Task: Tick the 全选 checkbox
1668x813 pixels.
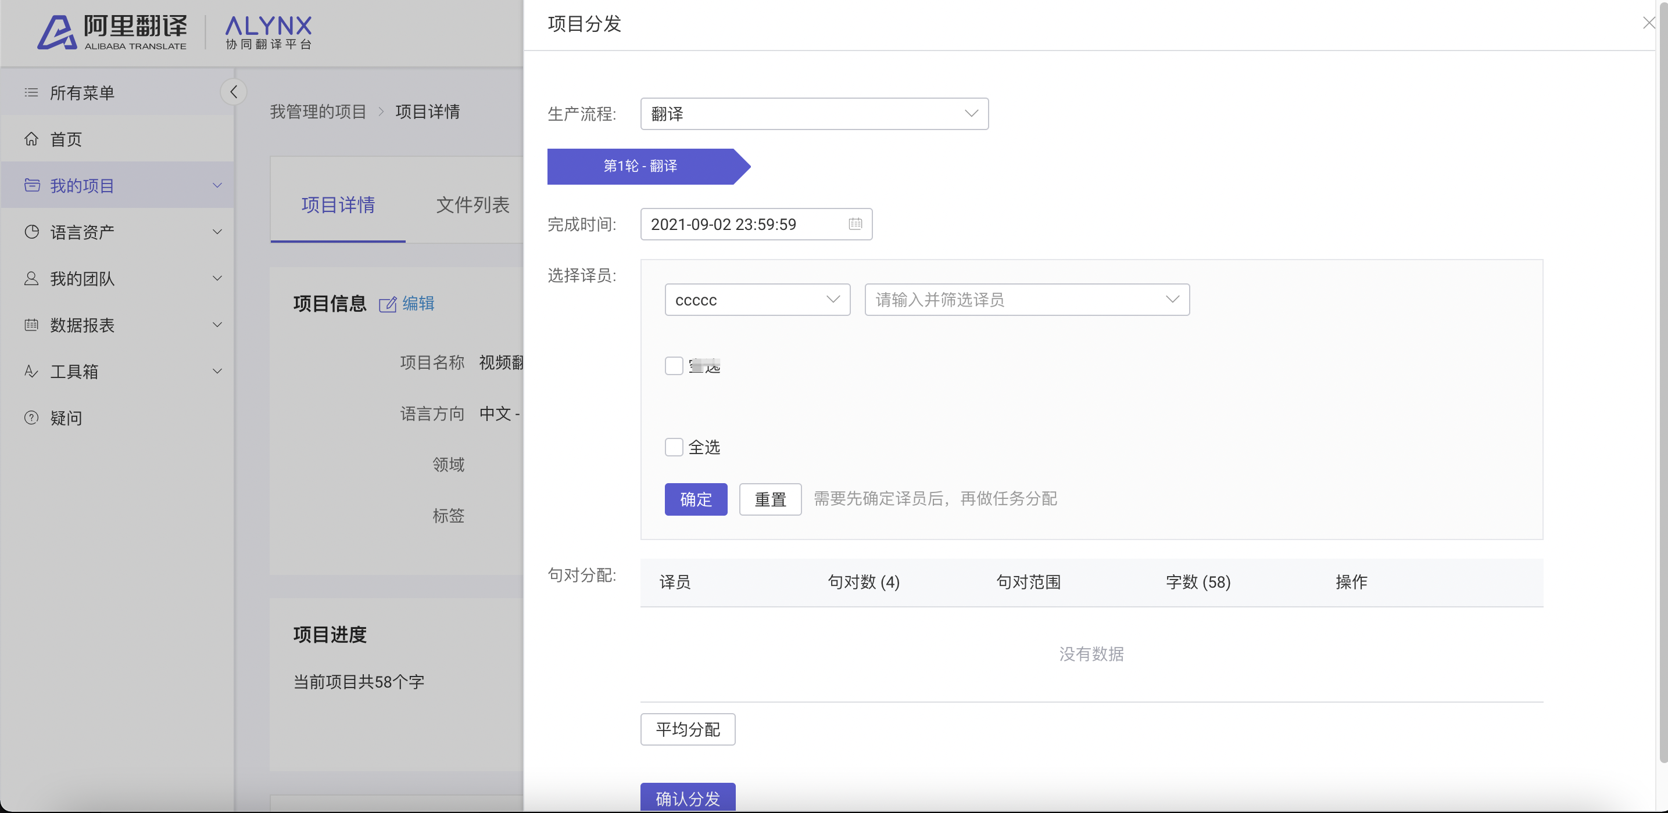Action: tap(674, 447)
